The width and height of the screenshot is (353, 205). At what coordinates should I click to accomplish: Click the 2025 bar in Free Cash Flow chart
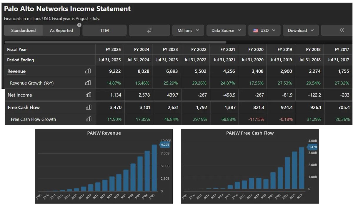click(301, 168)
